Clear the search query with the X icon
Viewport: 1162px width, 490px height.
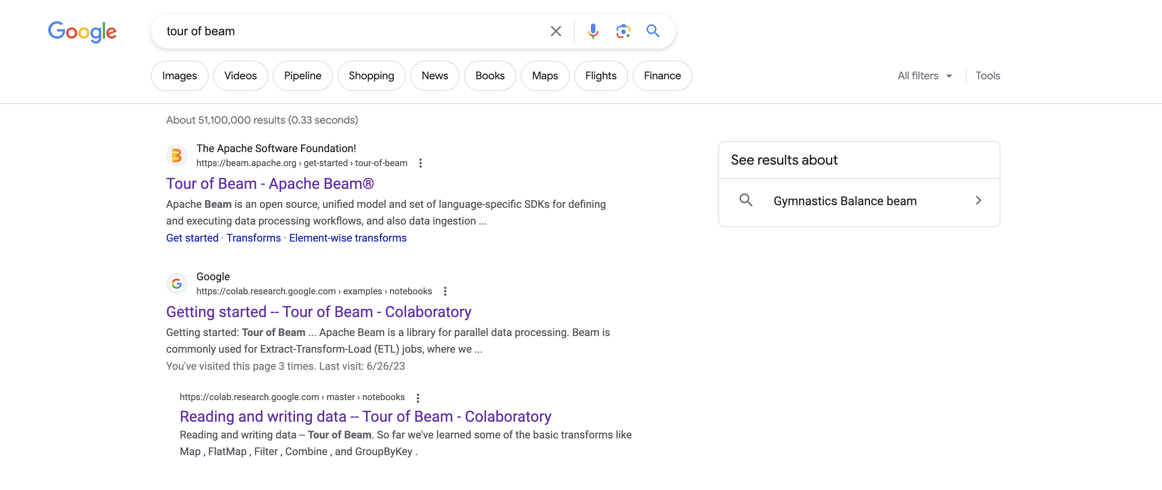pyautogui.click(x=555, y=31)
